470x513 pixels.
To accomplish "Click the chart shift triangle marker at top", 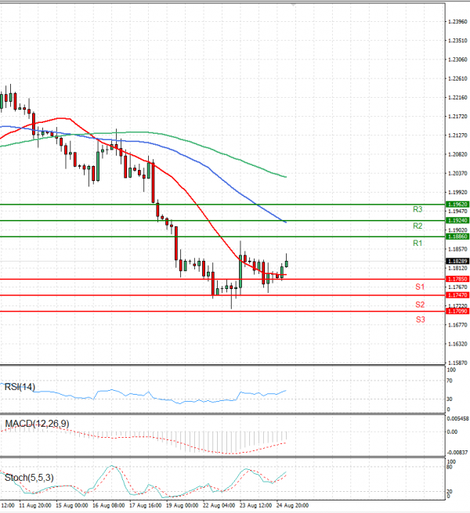I will [x=293, y=5].
